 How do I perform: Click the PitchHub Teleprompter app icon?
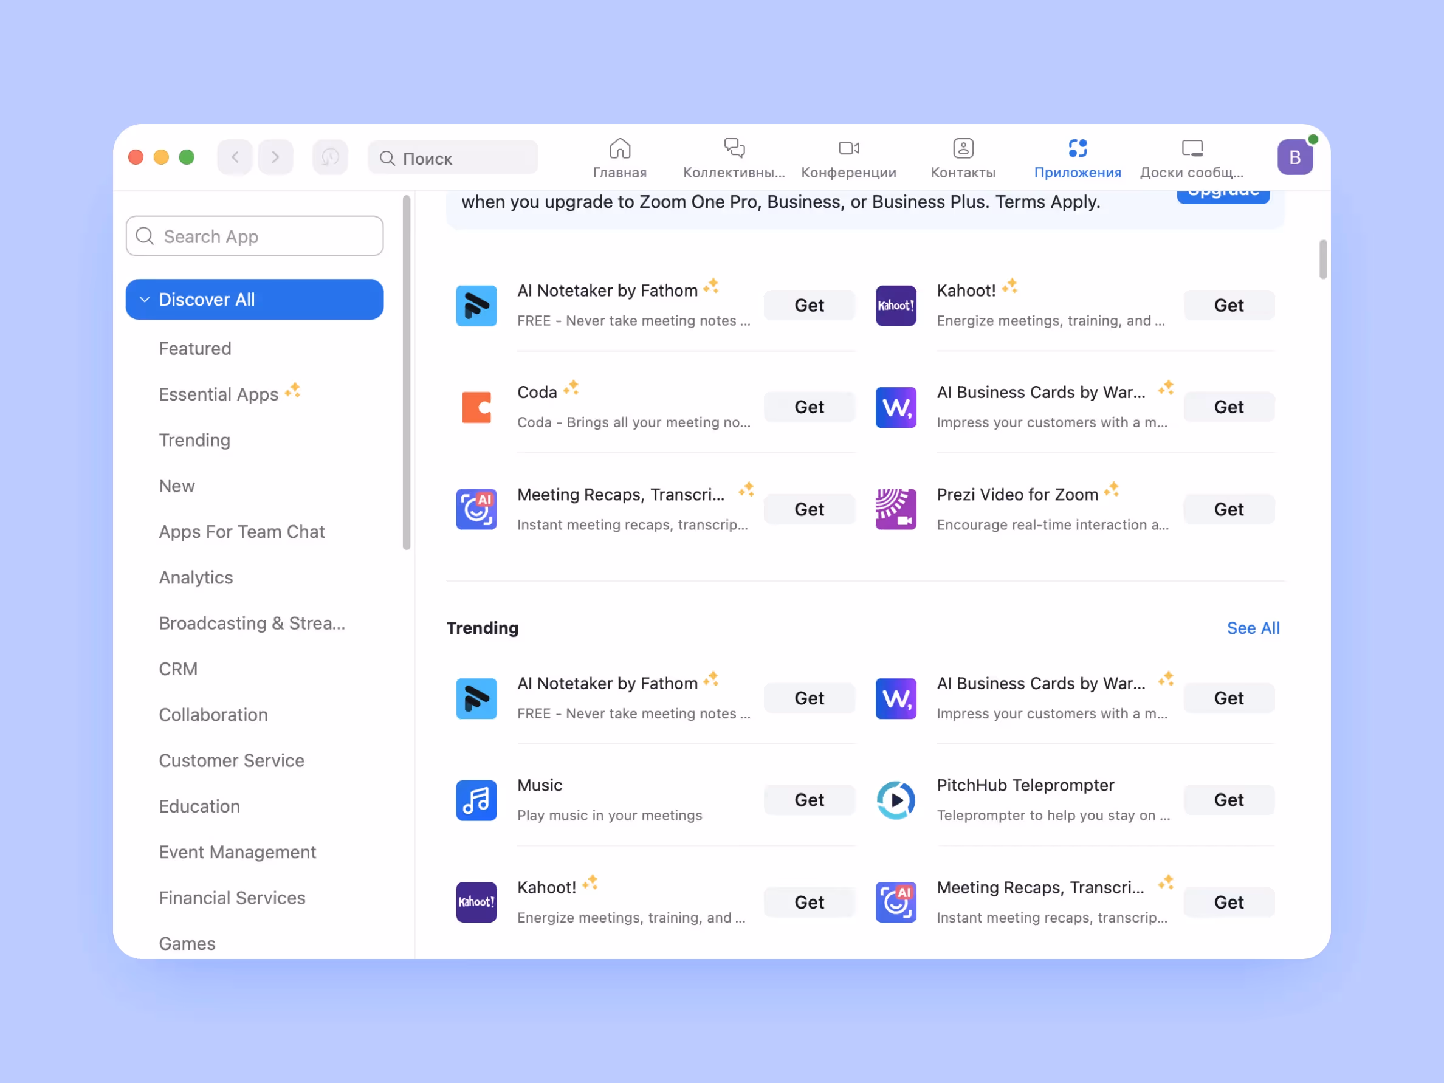tap(895, 800)
